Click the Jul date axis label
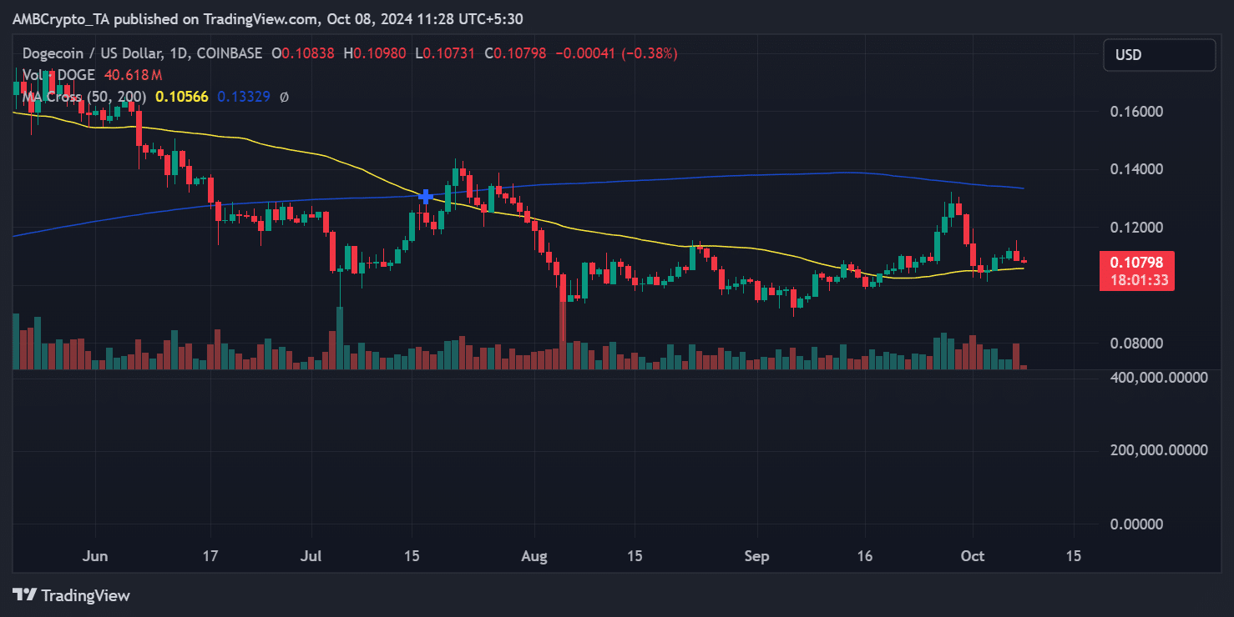This screenshot has width=1234, height=617. click(x=311, y=556)
